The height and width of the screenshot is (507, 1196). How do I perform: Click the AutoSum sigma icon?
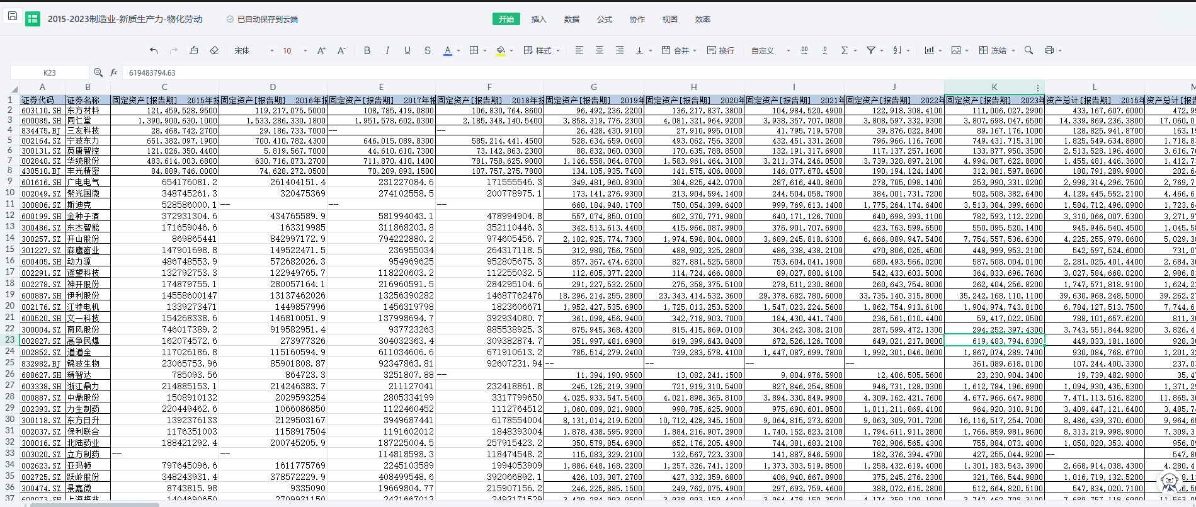pos(845,50)
